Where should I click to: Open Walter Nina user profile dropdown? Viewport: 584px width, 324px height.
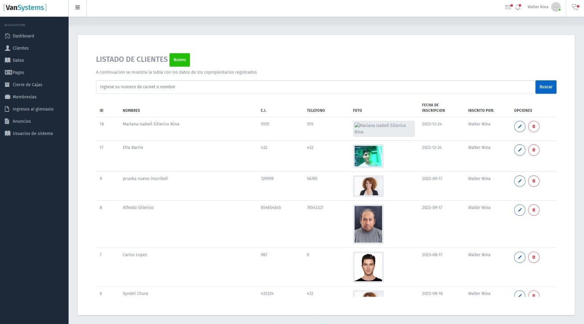tap(543, 7)
